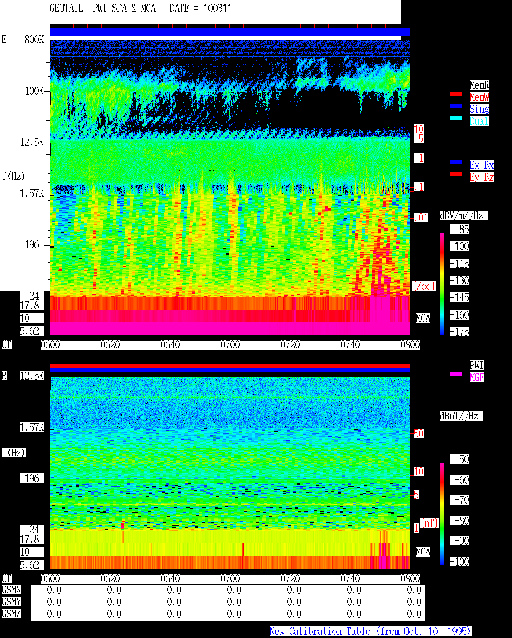Click the [/cc] density unit label
The width and height of the screenshot is (512, 638).
point(424,286)
